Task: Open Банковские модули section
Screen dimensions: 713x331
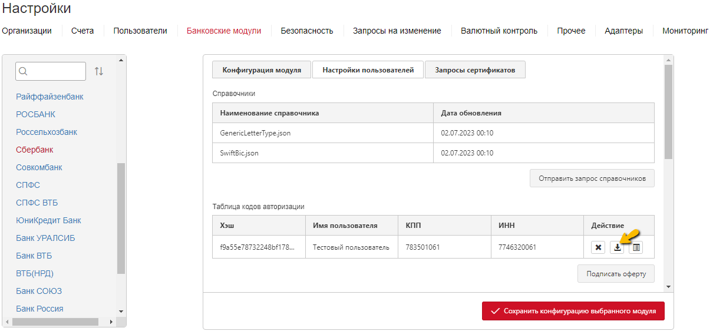Action: 224,31
